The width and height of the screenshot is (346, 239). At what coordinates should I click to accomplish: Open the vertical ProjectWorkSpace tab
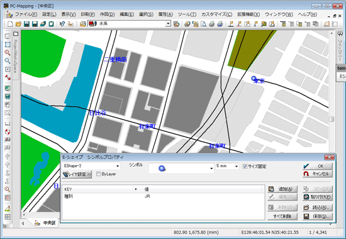tap(15, 56)
